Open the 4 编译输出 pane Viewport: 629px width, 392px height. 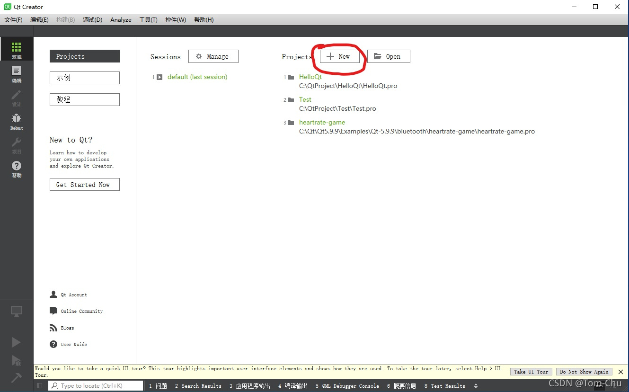click(x=293, y=386)
